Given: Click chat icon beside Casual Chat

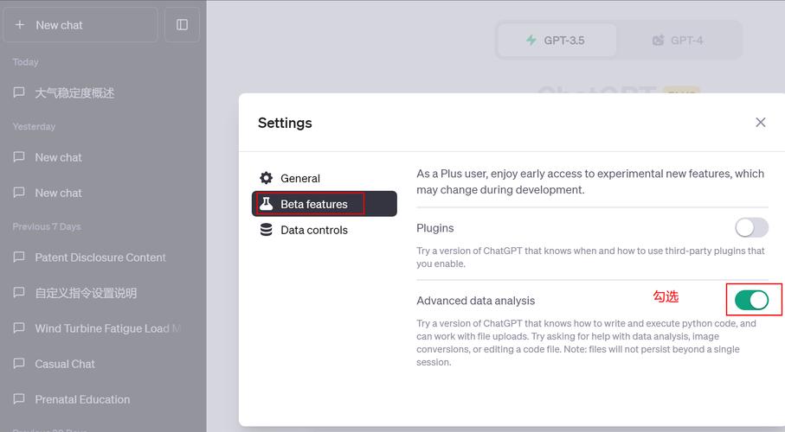Looking at the screenshot, I should 19,364.
